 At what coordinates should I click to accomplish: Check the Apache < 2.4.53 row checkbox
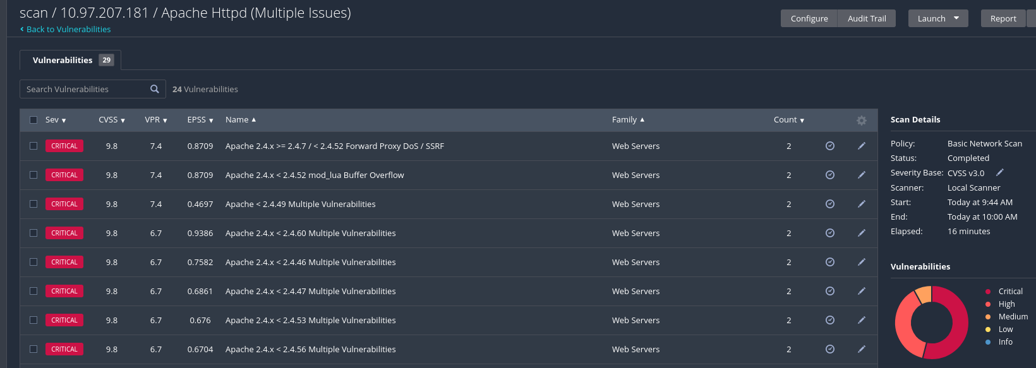tap(33, 320)
